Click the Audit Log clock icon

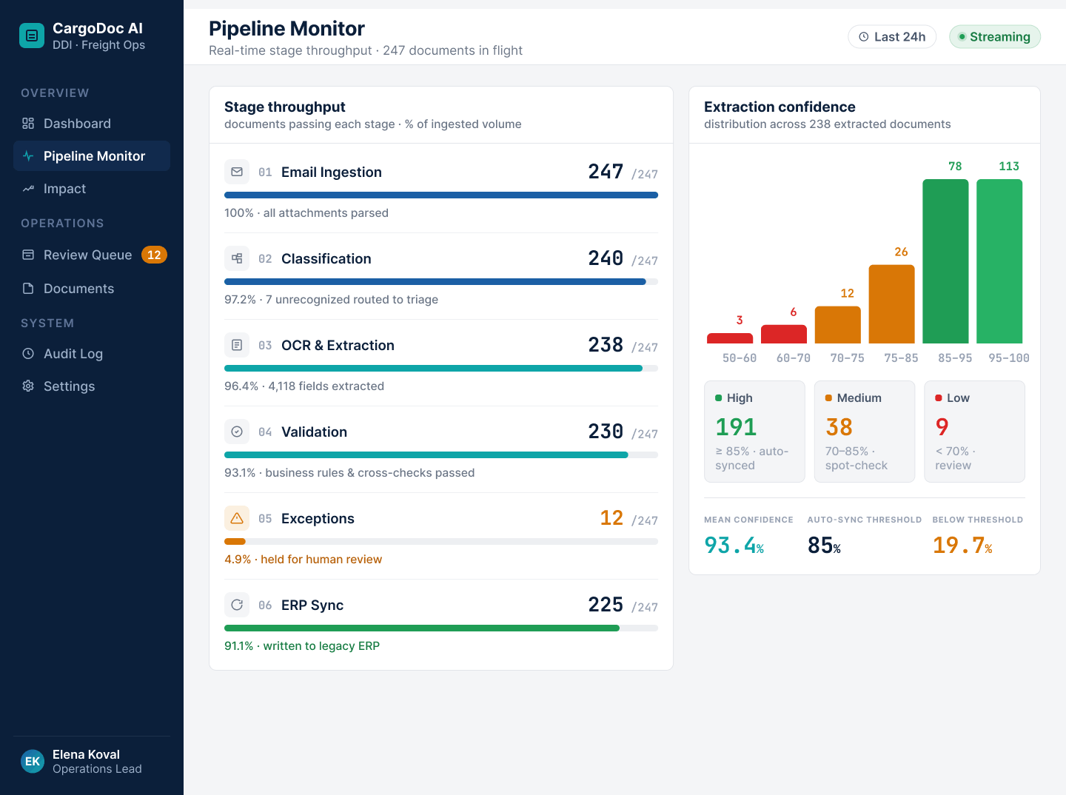pyautogui.click(x=28, y=353)
